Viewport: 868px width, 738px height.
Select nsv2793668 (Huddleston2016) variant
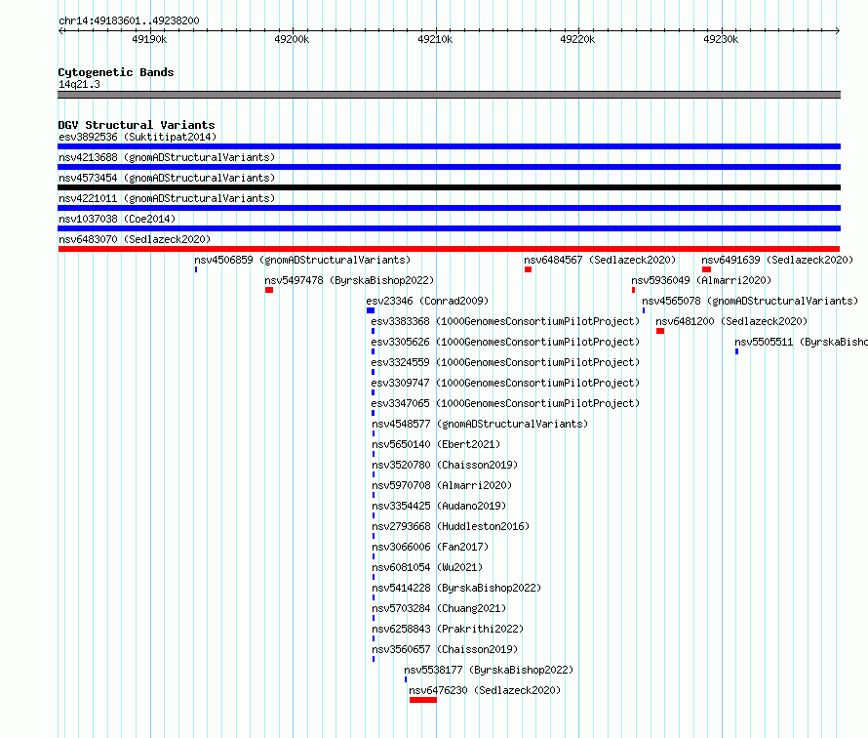click(451, 526)
